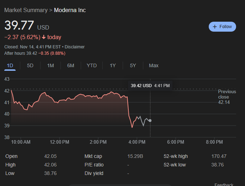Image resolution: width=245 pixels, height=186 pixels.
Task: Open the Disclaimer link
Action: pyautogui.click(x=75, y=47)
